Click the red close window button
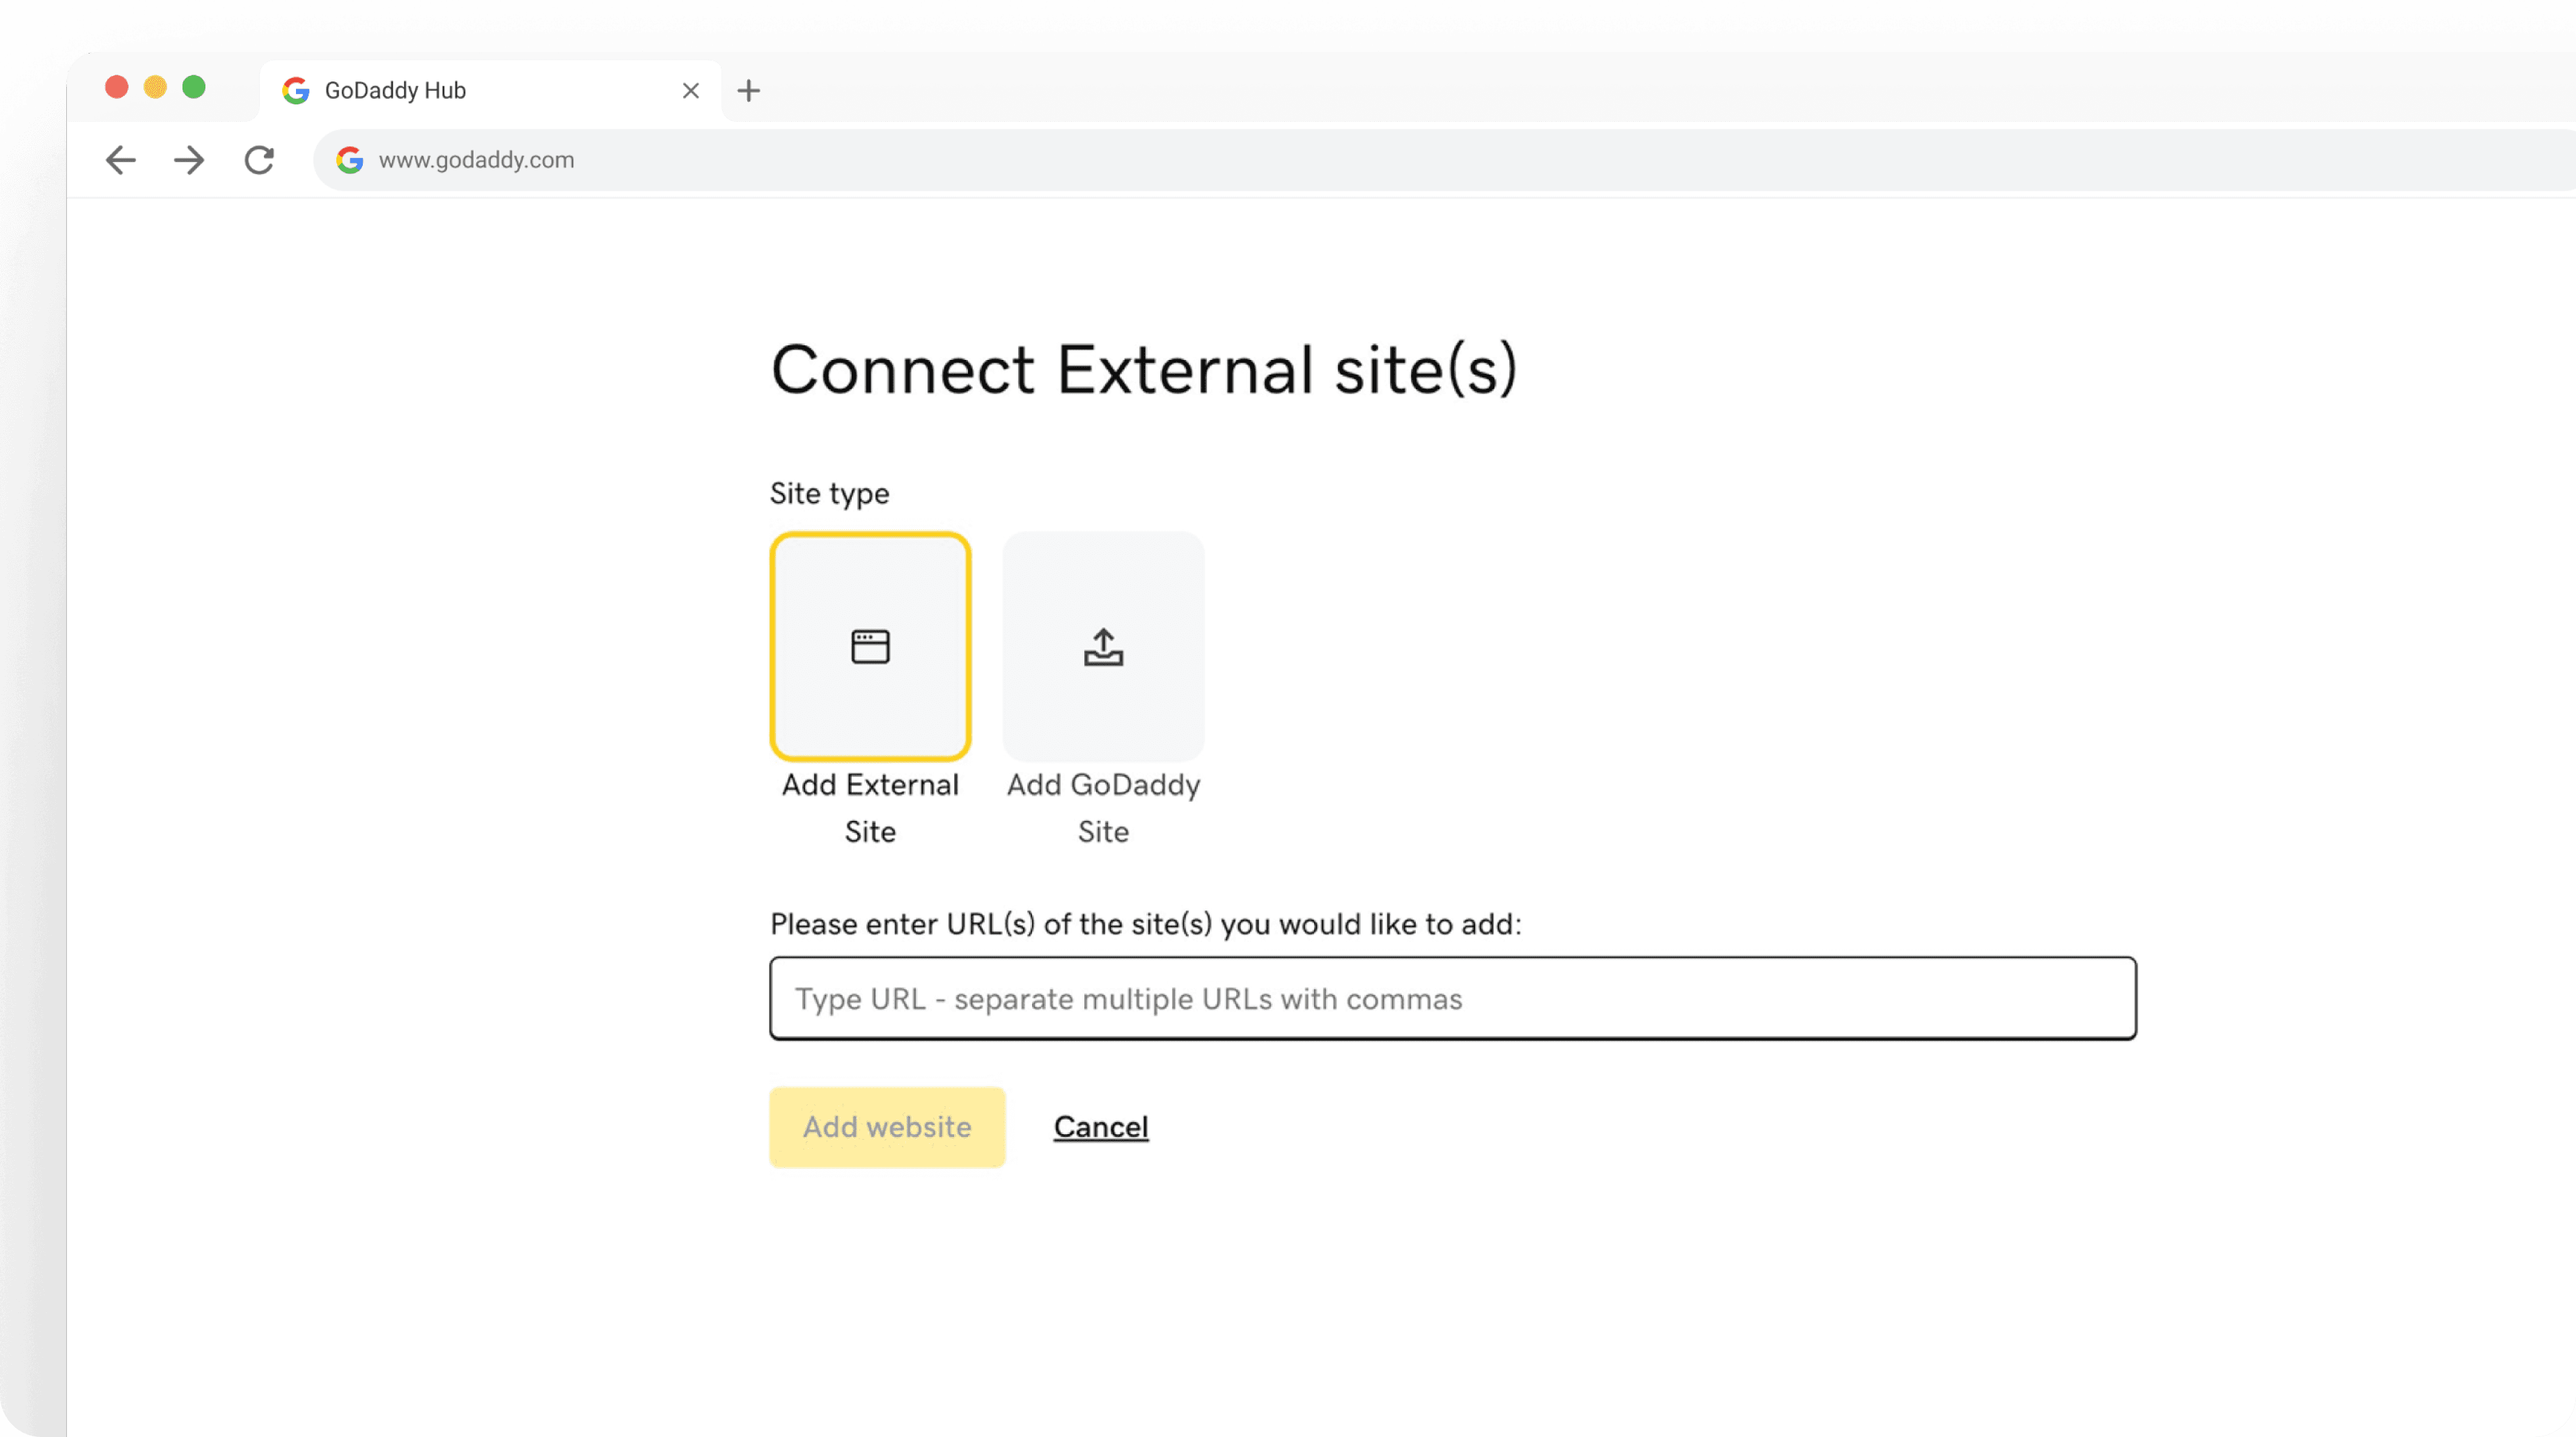The height and width of the screenshot is (1437, 2576). click(x=116, y=87)
